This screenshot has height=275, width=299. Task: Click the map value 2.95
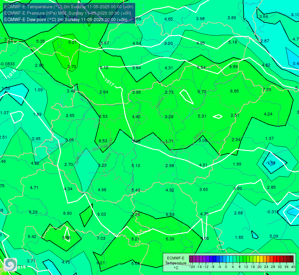(36, 139)
